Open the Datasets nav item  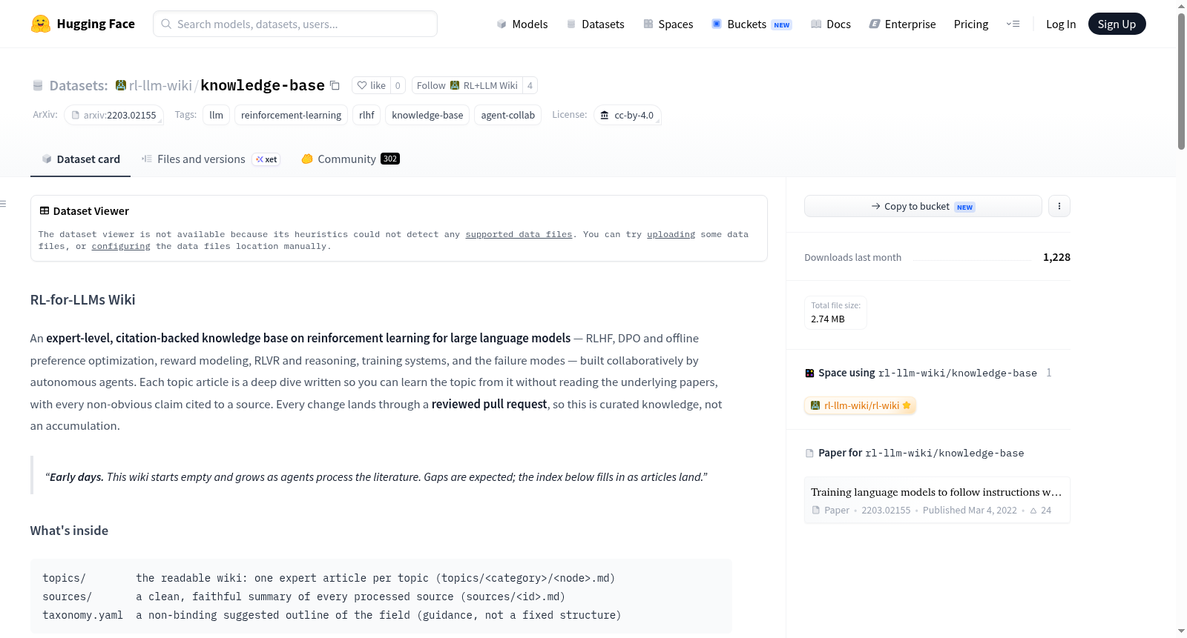click(595, 24)
